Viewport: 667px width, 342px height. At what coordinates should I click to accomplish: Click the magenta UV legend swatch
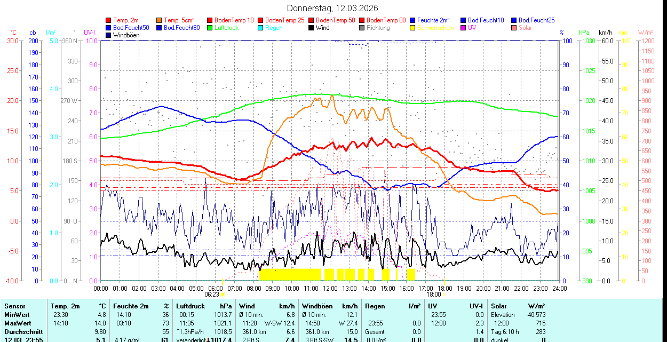(464, 28)
